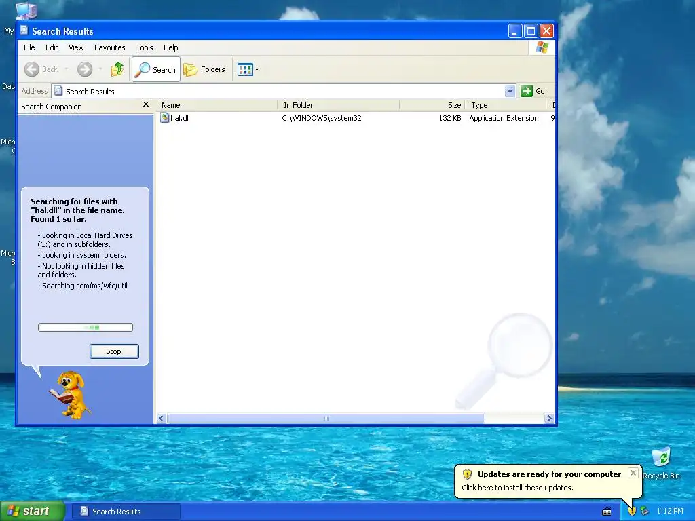Open the Help menu

(170, 47)
